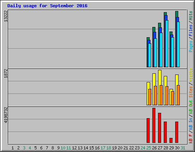The width and height of the screenshot is (195, 152).
Task: Click the red 'kB F' legend label
Action: [191, 139]
